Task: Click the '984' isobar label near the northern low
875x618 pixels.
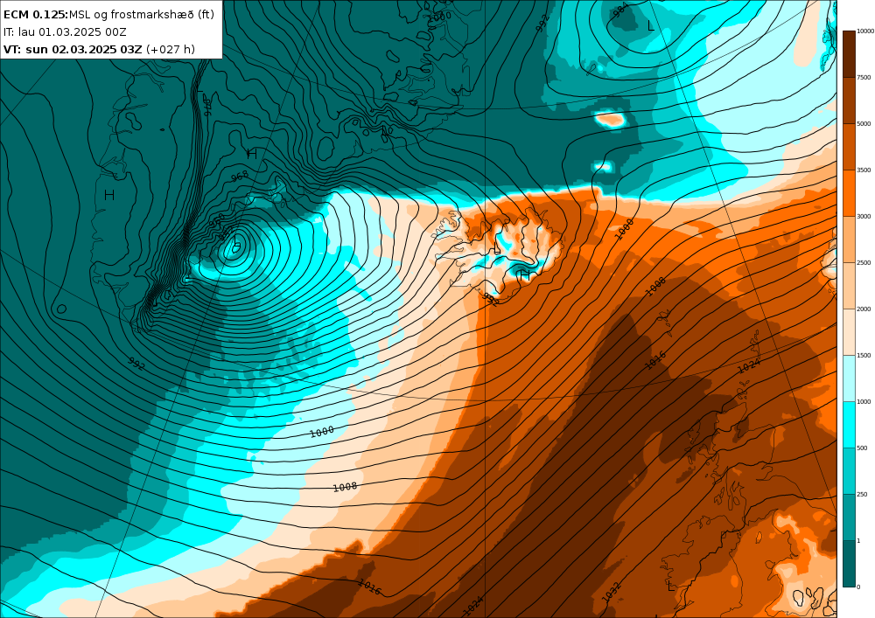Action: pyautogui.click(x=620, y=10)
